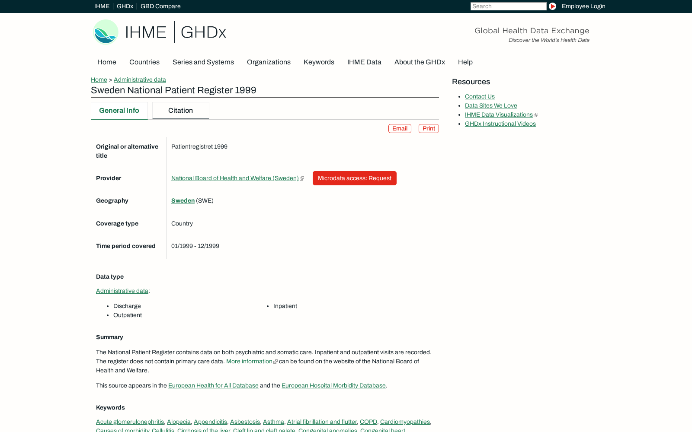Viewport: 692px width, 432px height.
Task: Click the red search submit arrow button
Action: point(552,6)
